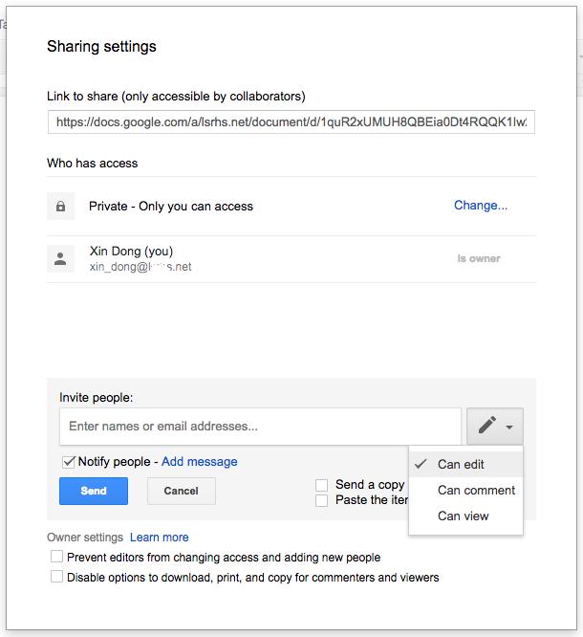Click the Add message link
The height and width of the screenshot is (637, 583).
click(x=199, y=462)
